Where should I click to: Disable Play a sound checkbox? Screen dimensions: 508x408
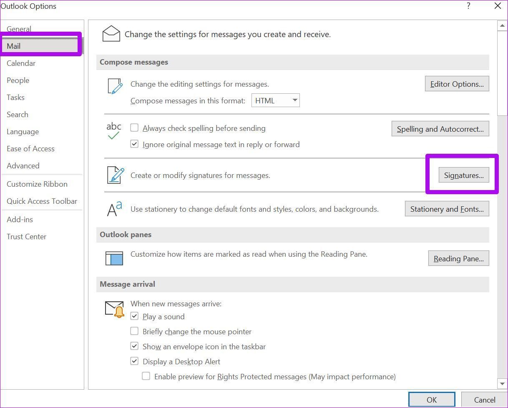click(134, 316)
